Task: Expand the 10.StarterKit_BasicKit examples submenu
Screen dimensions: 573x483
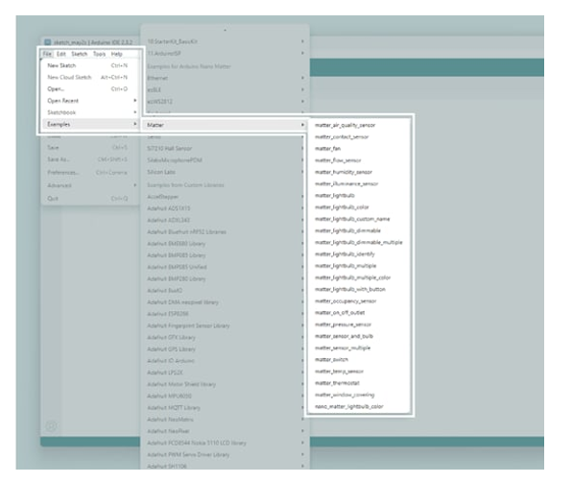Action: click(225, 41)
